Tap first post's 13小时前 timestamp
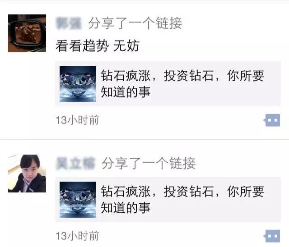The image size is (289, 247). point(77,120)
